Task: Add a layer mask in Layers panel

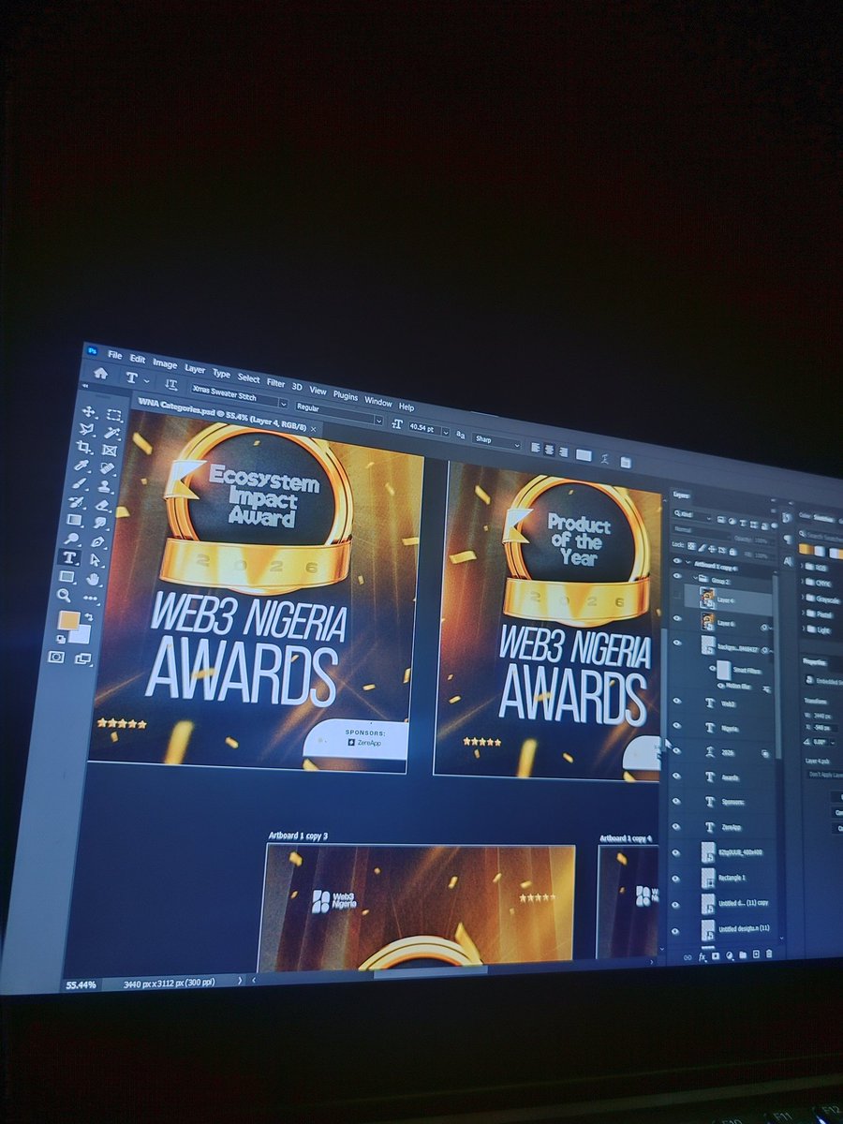Action: pos(716,955)
